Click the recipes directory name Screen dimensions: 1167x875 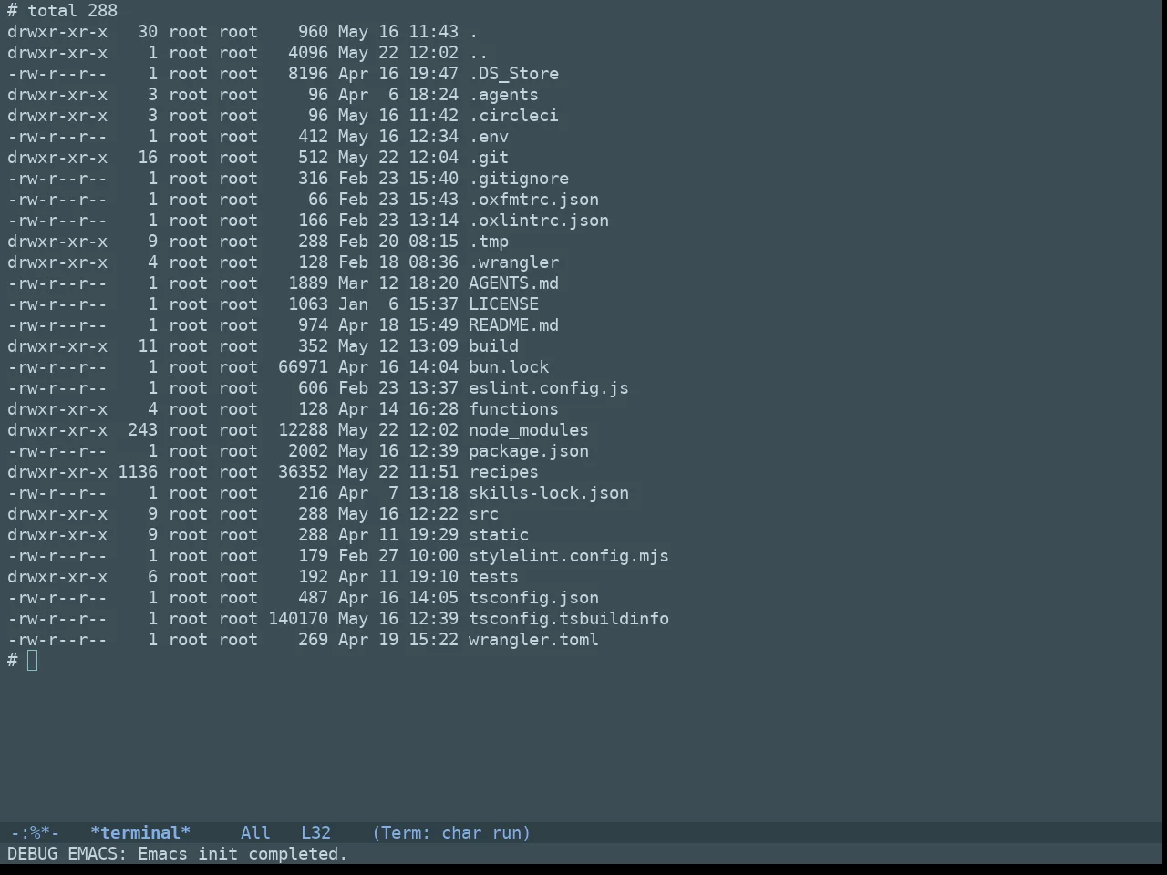click(x=503, y=472)
